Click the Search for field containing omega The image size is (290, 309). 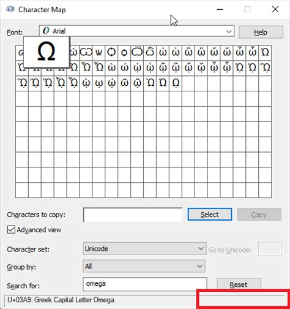point(145,284)
